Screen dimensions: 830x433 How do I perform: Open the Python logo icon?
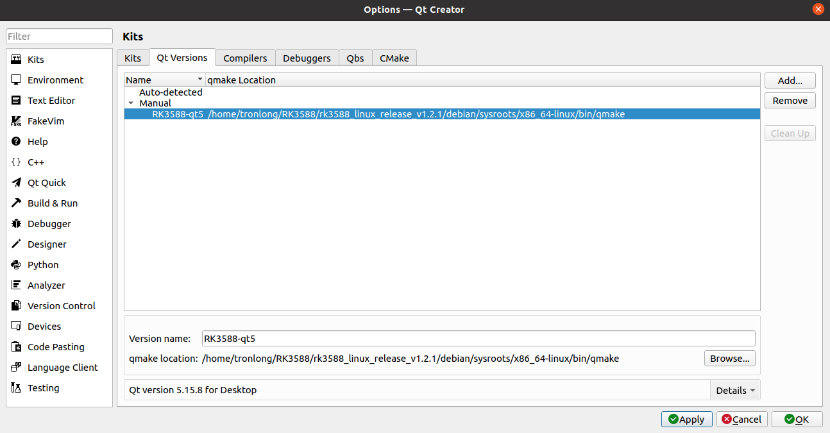[x=16, y=264]
